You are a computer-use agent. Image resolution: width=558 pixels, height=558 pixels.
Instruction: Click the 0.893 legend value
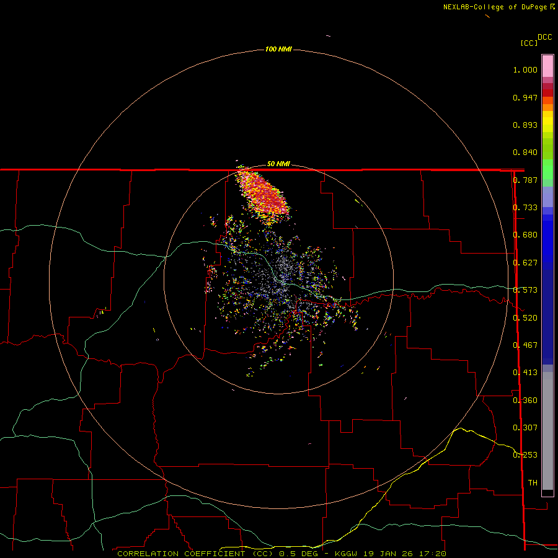click(x=525, y=125)
